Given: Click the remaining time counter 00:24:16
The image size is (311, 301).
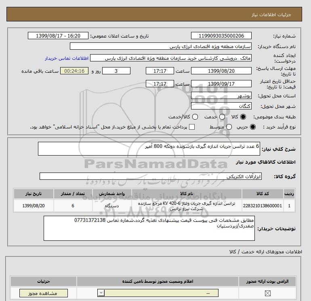Looking at the screenshot, I should pyautogui.click(x=74, y=71).
